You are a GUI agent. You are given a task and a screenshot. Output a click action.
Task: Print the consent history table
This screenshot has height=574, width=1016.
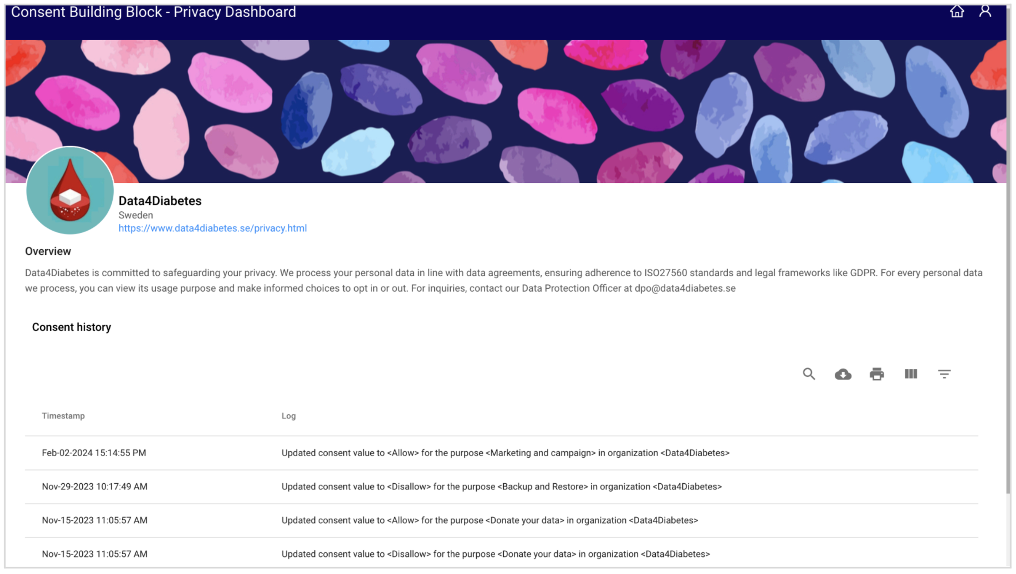[876, 374]
